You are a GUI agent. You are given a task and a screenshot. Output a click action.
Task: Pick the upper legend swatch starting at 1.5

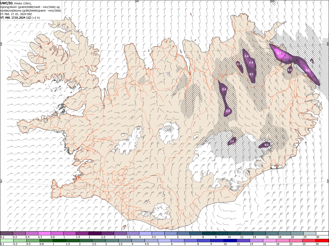(82, 233)
